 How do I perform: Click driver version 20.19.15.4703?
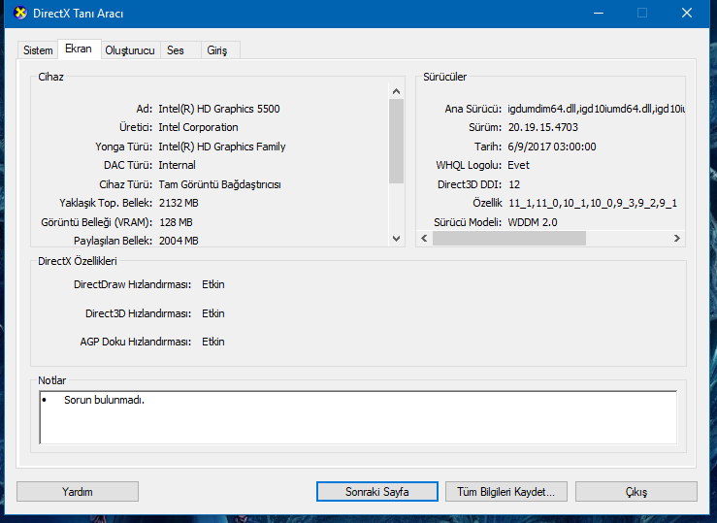(542, 127)
